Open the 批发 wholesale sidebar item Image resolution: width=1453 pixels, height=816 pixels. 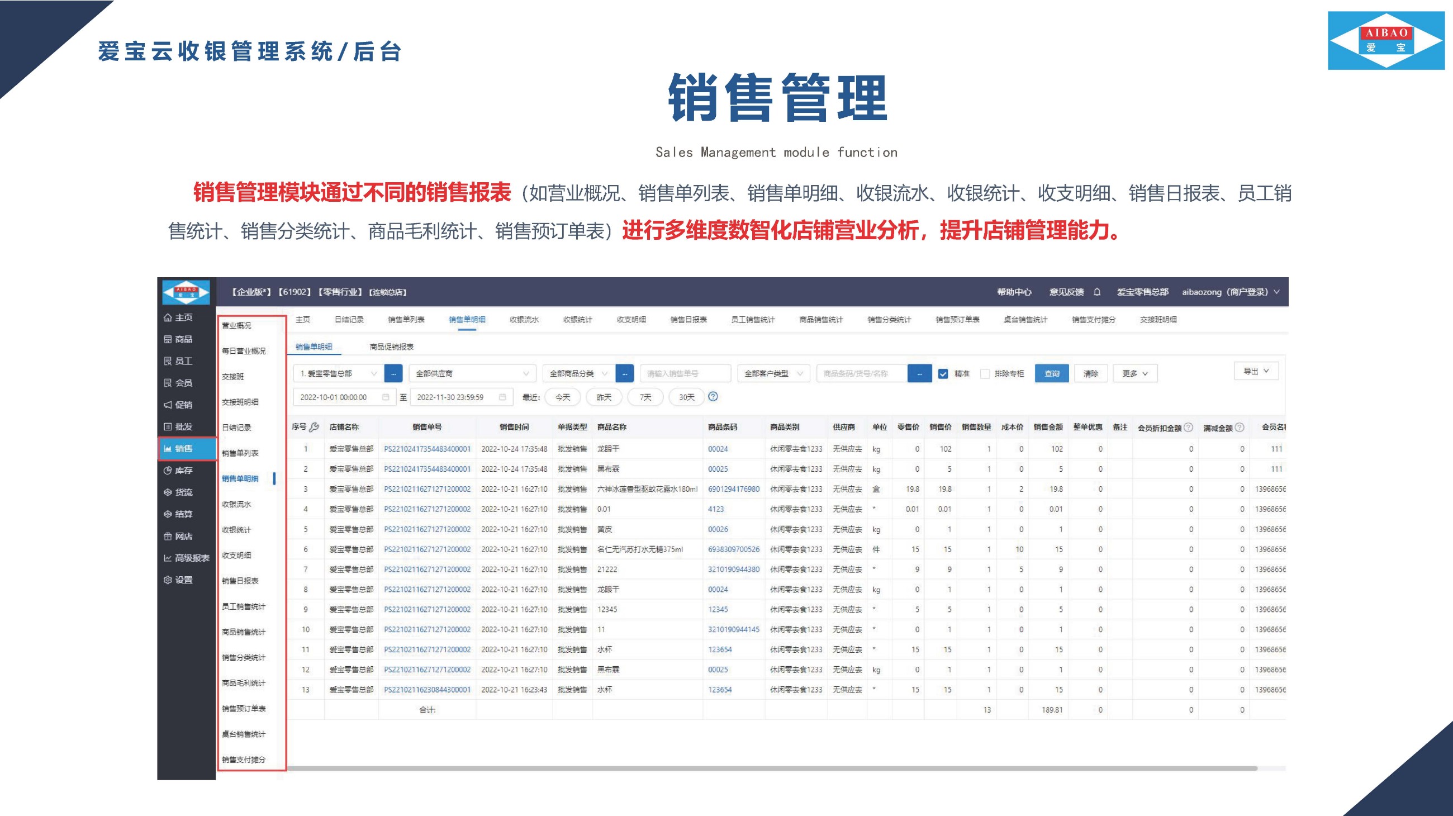178,427
